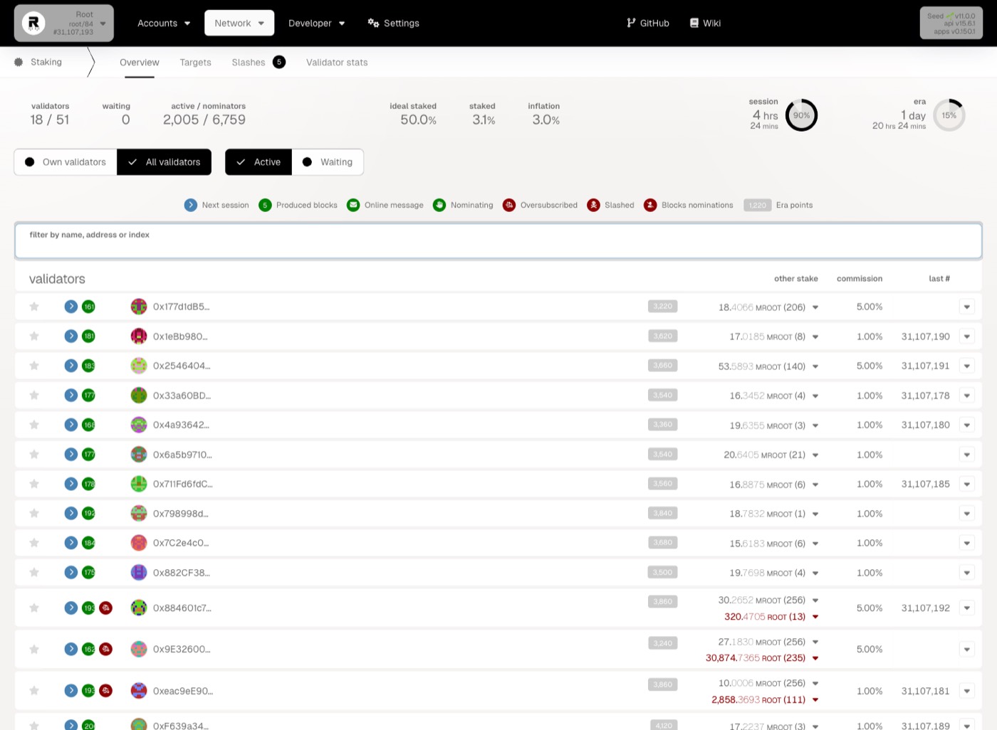The image size is (997, 730).
Task: Toggle All validators filter
Action: point(165,162)
